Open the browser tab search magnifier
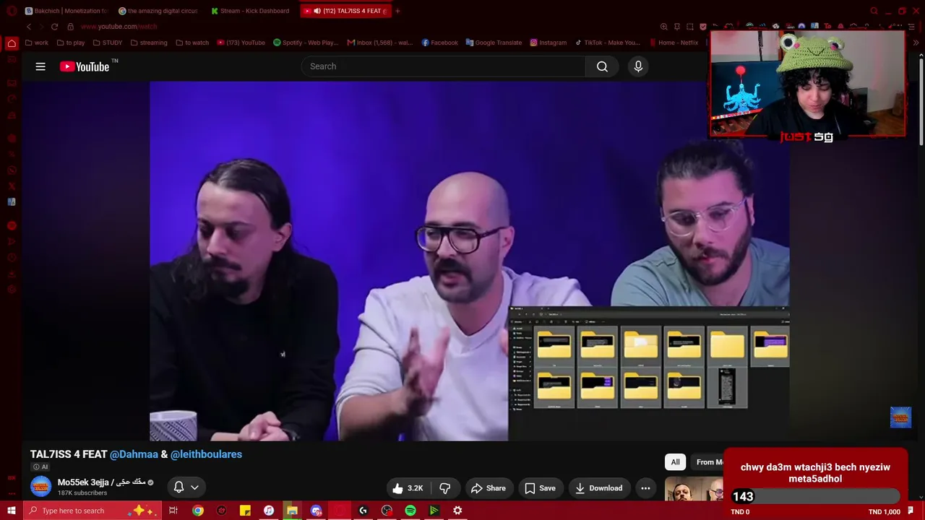Screen dimensions: 925x520 point(874,11)
